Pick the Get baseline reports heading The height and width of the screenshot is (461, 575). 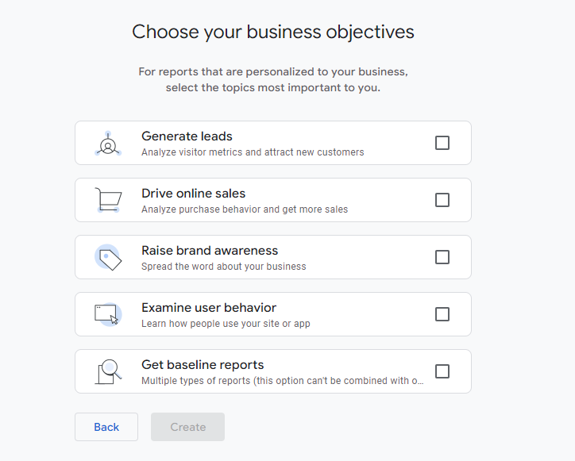203,365
